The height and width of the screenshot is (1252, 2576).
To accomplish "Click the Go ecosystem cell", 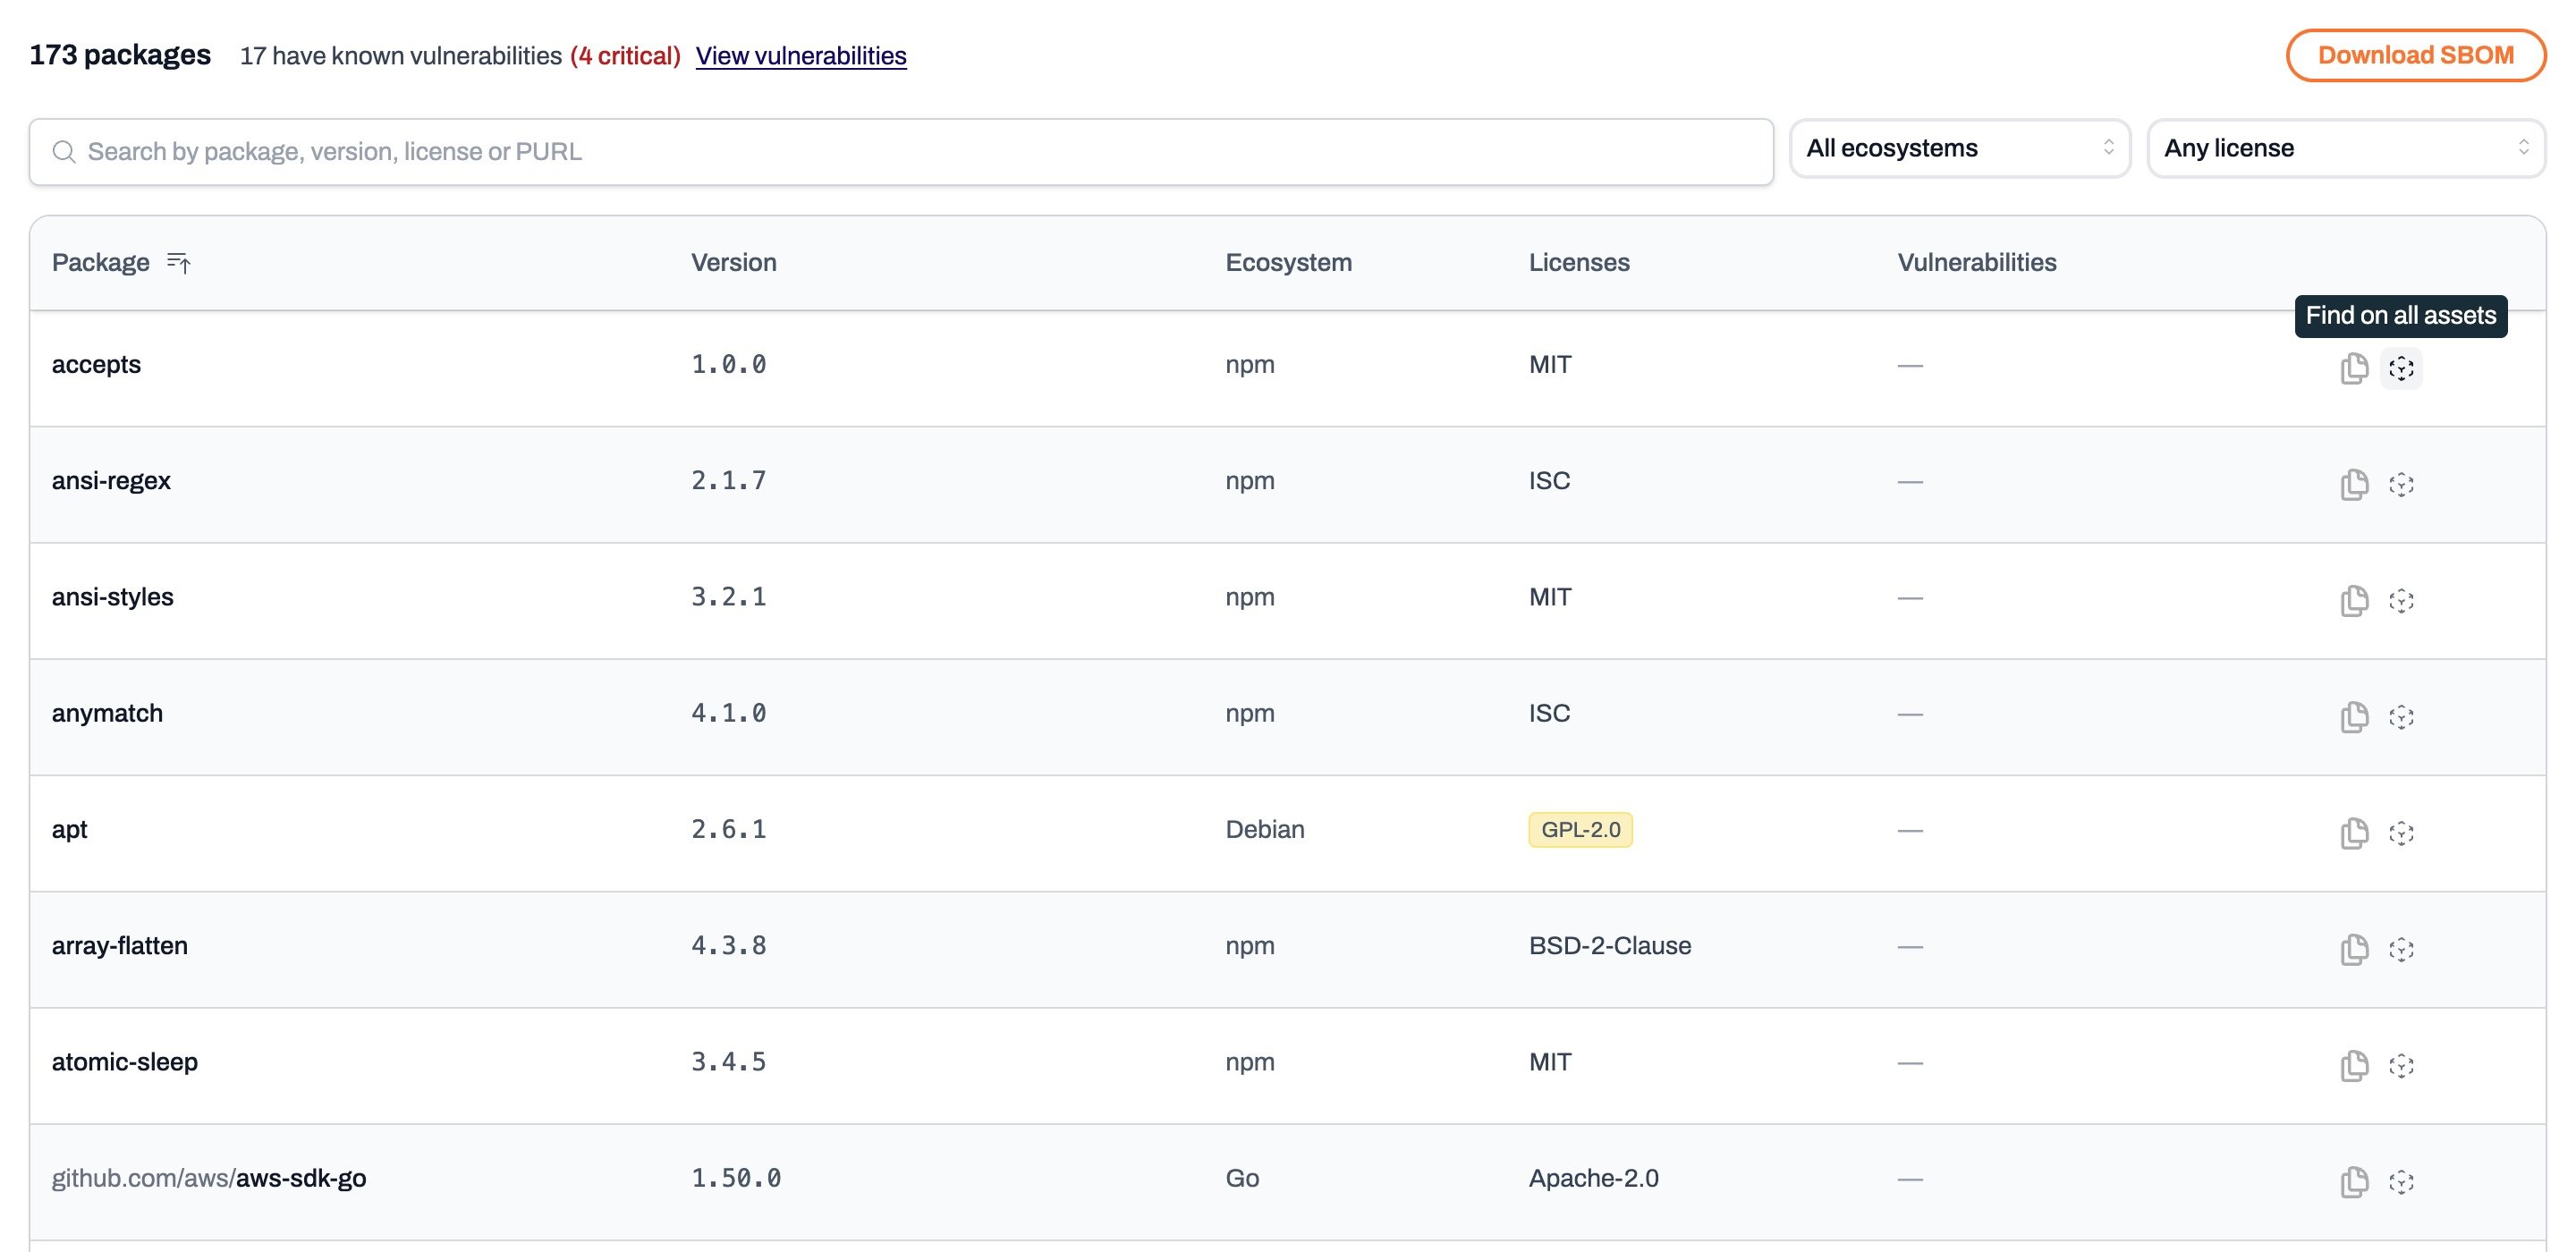I will pos(1242,1178).
